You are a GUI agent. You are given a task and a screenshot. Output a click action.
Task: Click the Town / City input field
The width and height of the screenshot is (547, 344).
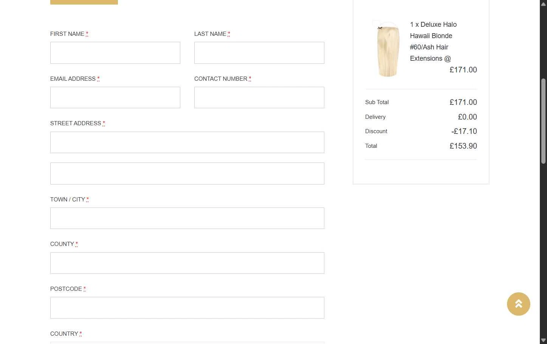point(187,218)
